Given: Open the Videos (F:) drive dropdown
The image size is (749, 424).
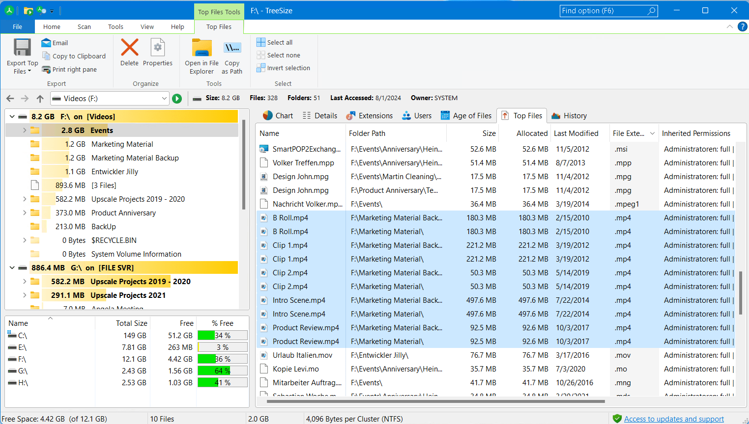Looking at the screenshot, I should click(x=164, y=99).
